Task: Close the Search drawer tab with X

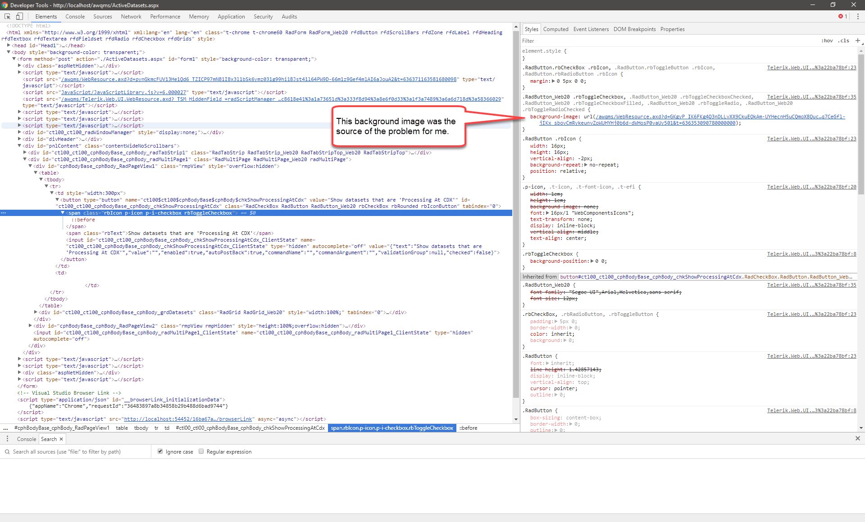Action: (61, 439)
